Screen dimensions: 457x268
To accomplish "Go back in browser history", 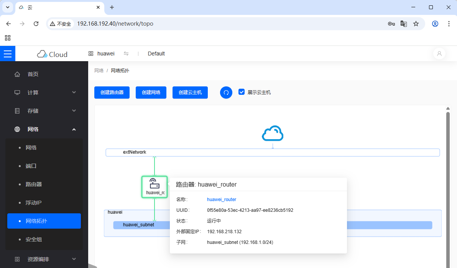I will 8,24.
